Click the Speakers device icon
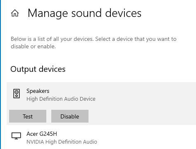This screenshot has height=149, width=196. click(x=17, y=94)
